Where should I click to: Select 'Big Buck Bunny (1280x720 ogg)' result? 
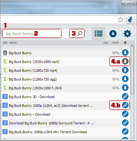click(33, 79)
